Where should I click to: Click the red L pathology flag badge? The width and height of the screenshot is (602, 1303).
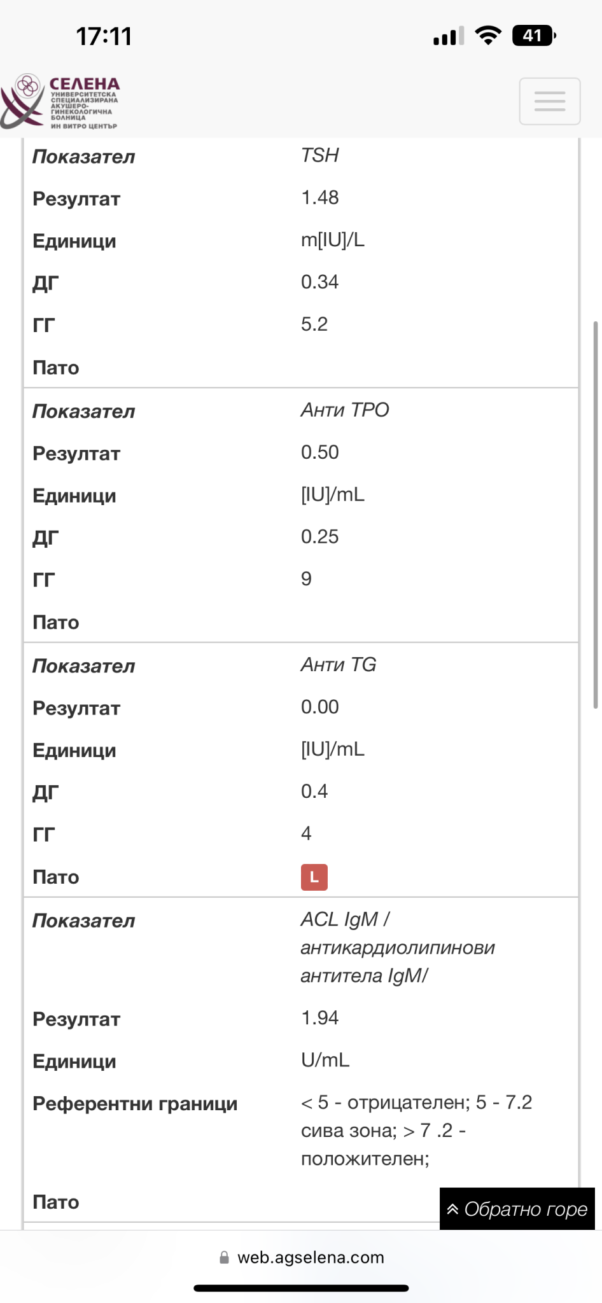pyautogui.click(x=314, y=877)
